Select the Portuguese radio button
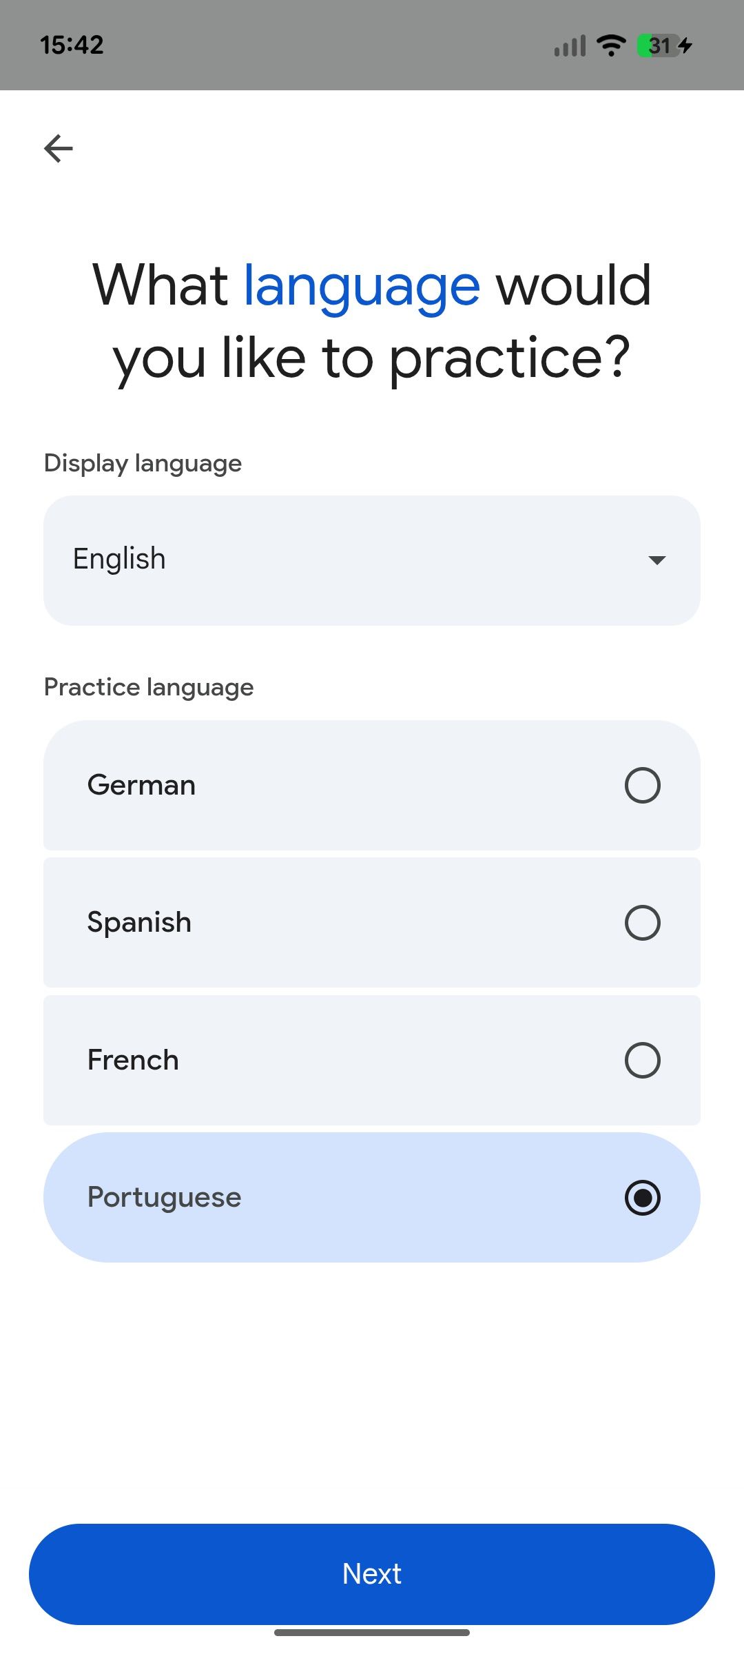Screen dimensions: 744x1654 point(642,1197)
